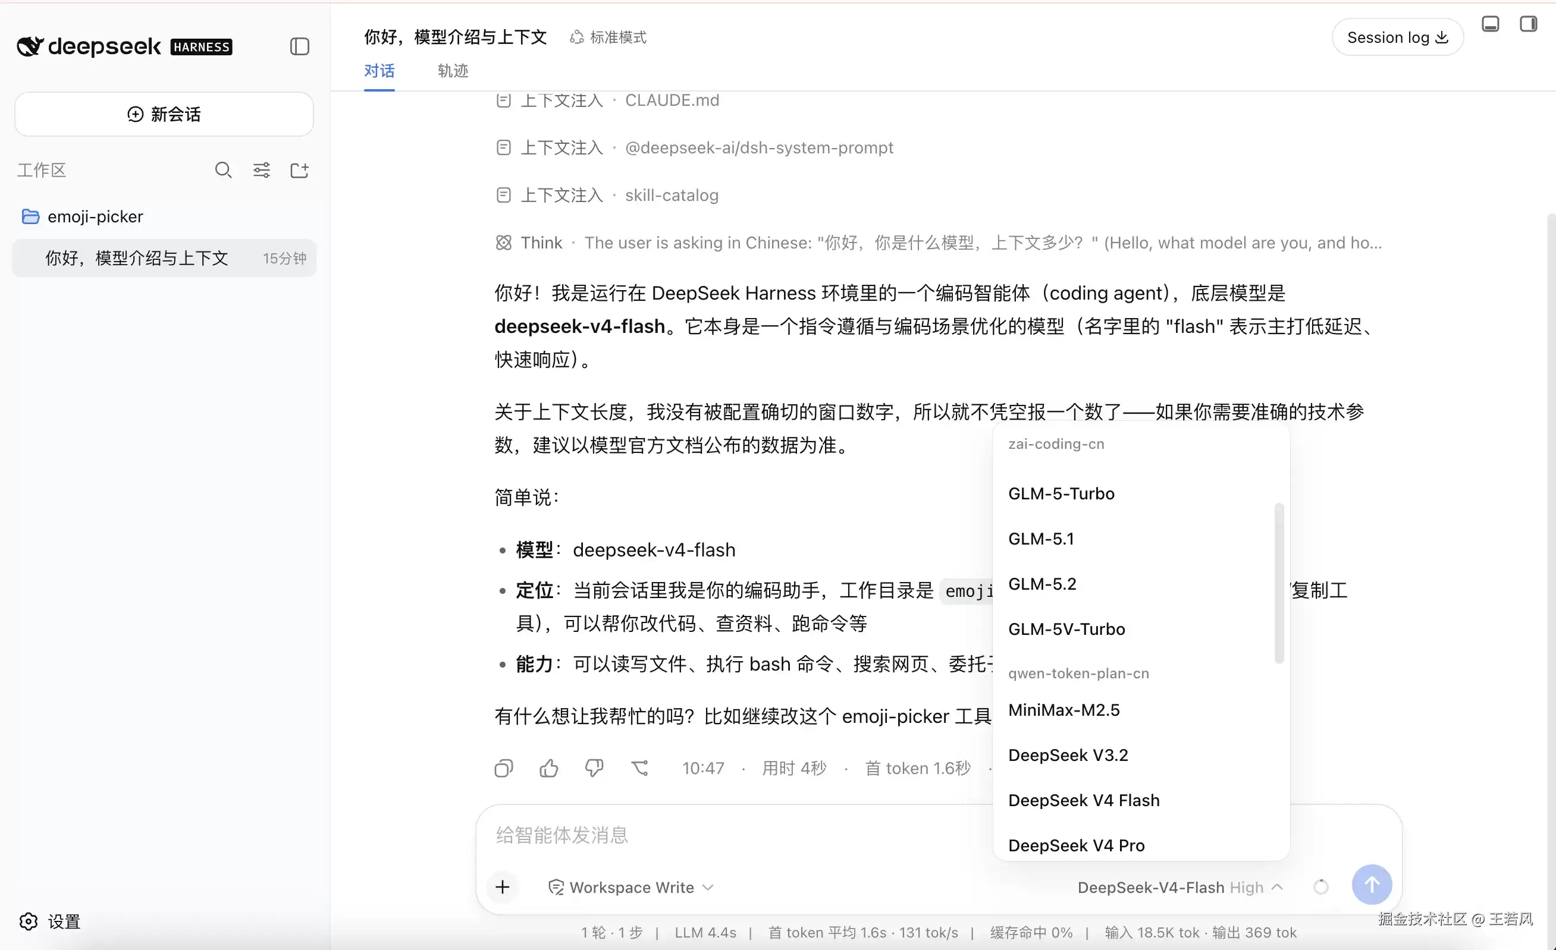Viewport: 1556px width, 950px height.
Task: Add an attachment with the plus button
Action: [x=503, y=887]
